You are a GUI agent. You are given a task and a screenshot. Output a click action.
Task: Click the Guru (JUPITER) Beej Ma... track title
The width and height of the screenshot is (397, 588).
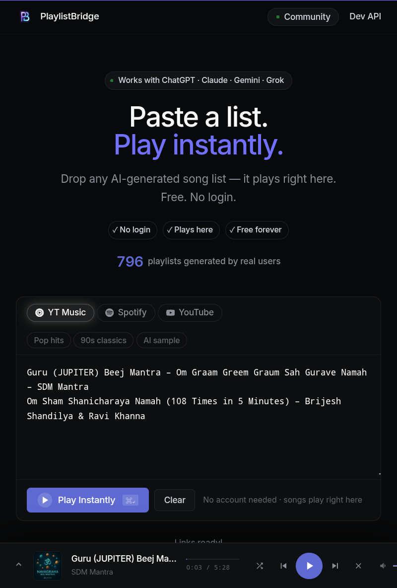124,559
